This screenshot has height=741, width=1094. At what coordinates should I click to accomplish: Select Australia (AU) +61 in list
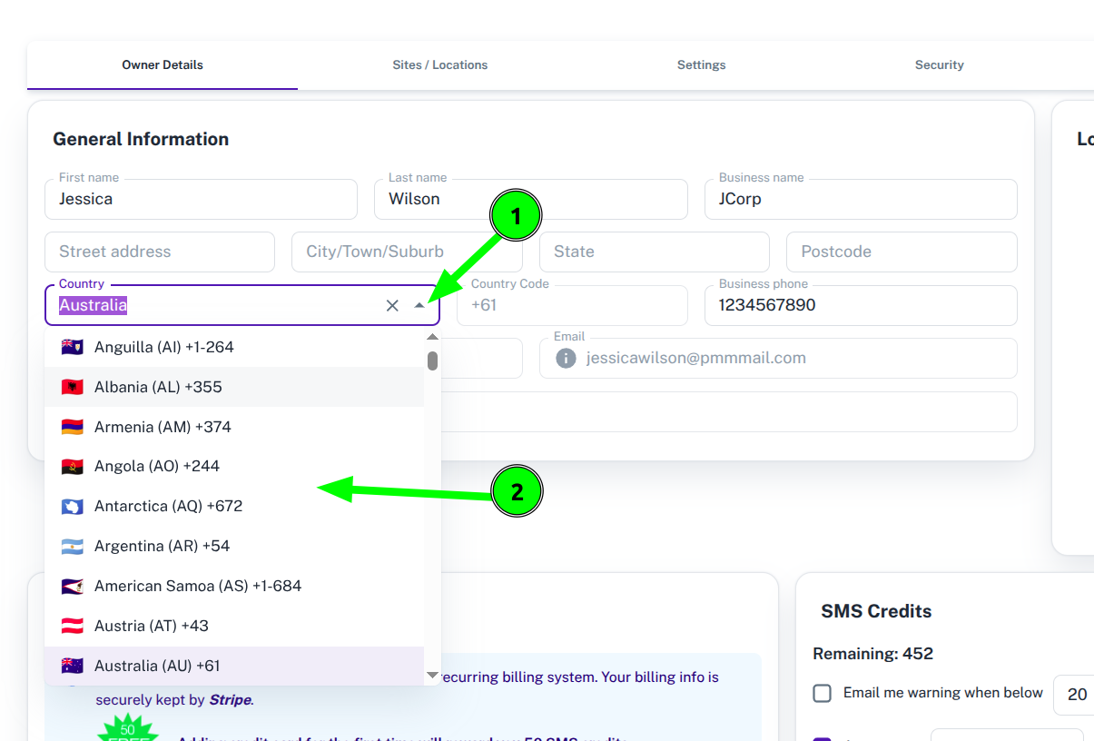point(234,666)
